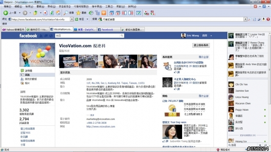Open Eric Wang profile link

[193, 35]
